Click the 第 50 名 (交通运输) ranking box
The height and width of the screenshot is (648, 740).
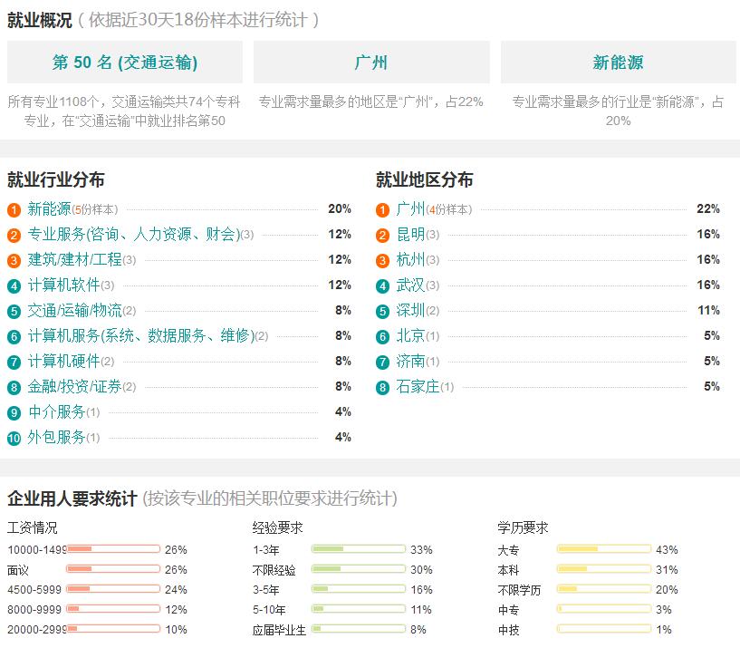point(125,63)
